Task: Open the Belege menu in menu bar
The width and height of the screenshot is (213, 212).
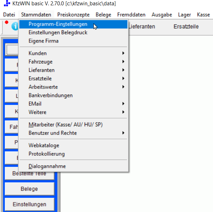Action: [103, 15]
